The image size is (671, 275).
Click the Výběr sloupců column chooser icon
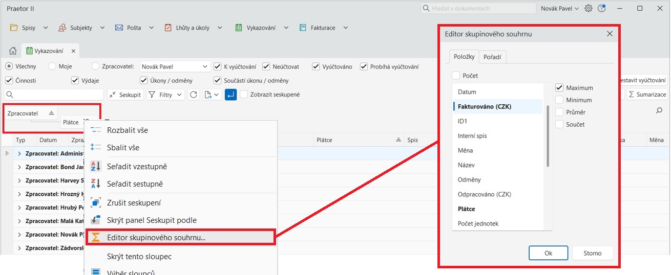tap(96, 272)
